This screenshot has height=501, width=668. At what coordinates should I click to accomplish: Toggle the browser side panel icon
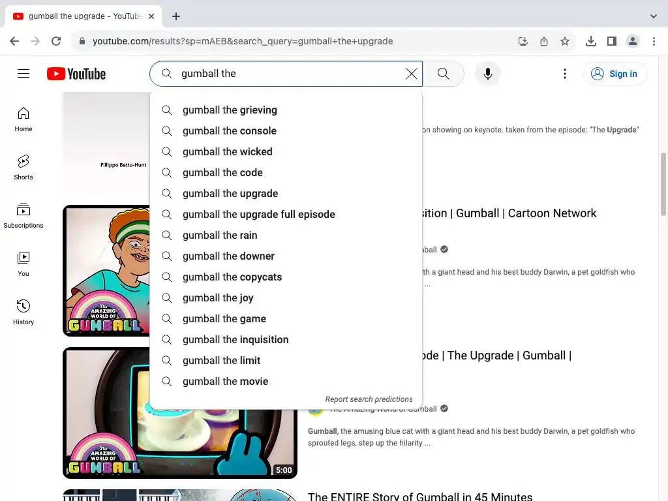click(x=612, y=41)
